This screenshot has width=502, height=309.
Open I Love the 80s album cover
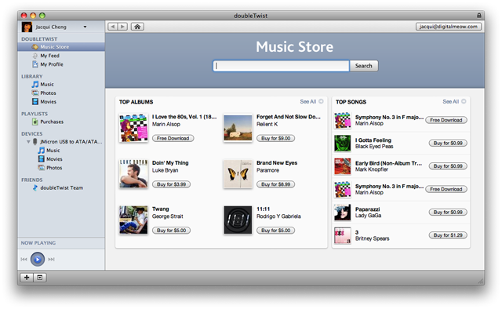tap(133, 128)
